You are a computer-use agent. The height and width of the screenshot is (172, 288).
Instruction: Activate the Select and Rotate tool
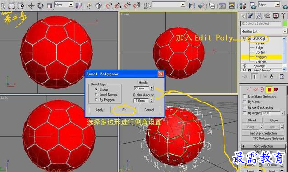click(40, 6)
